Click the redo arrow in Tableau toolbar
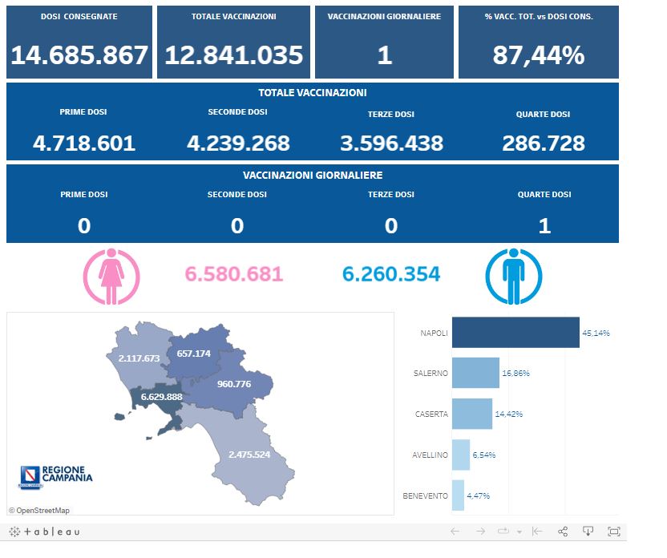Screen dimensions: 667x558 480,532
